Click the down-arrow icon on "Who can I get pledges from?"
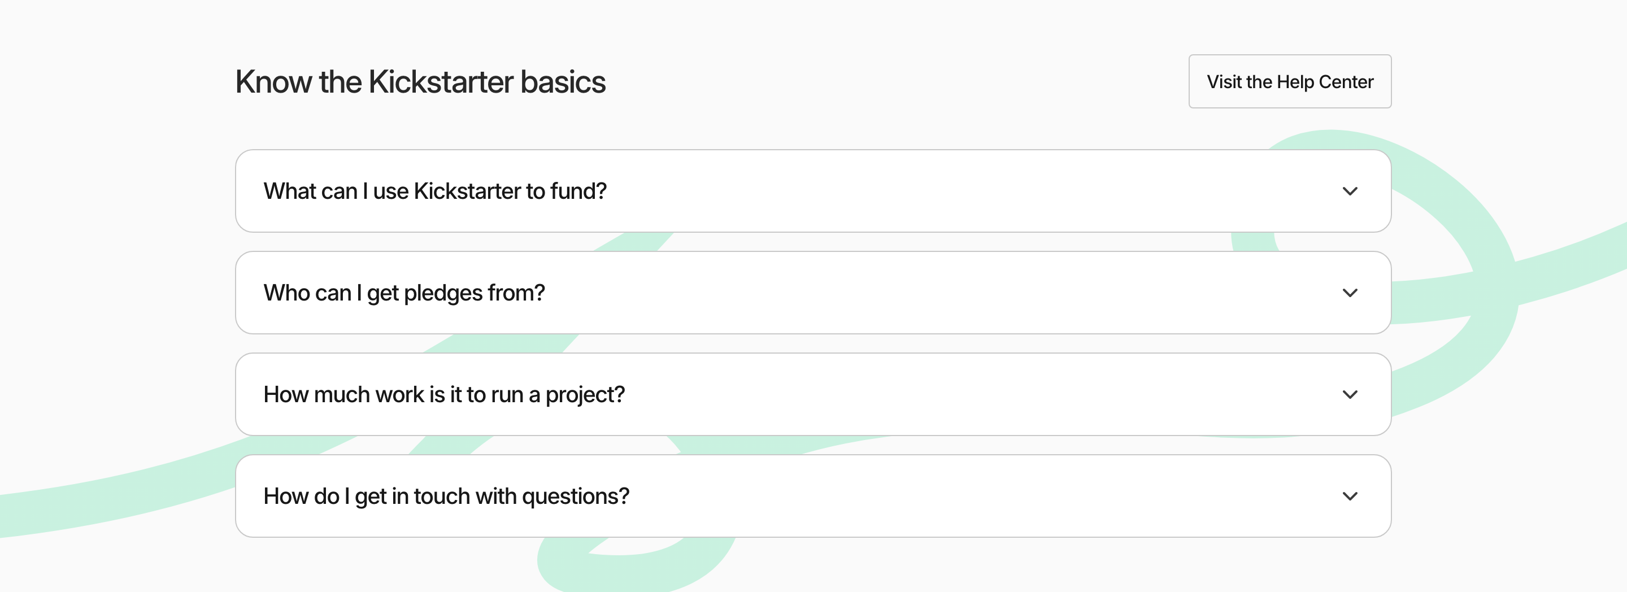1627x592 pixels. [x=1350, y=293]
